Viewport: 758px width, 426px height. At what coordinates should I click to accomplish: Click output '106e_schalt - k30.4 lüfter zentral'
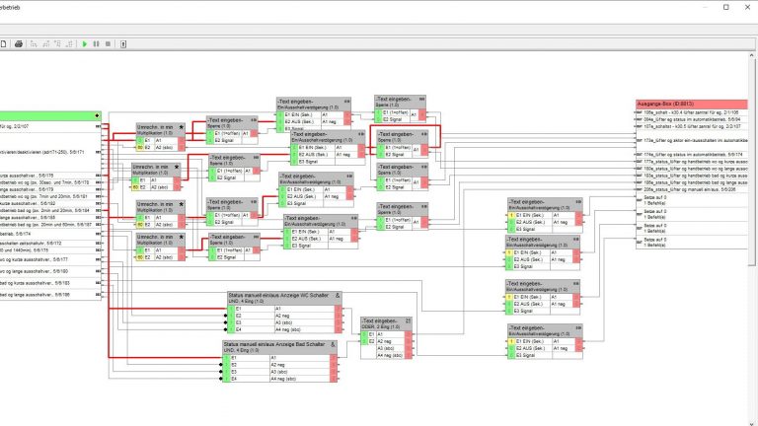click(x=691, y=112)
